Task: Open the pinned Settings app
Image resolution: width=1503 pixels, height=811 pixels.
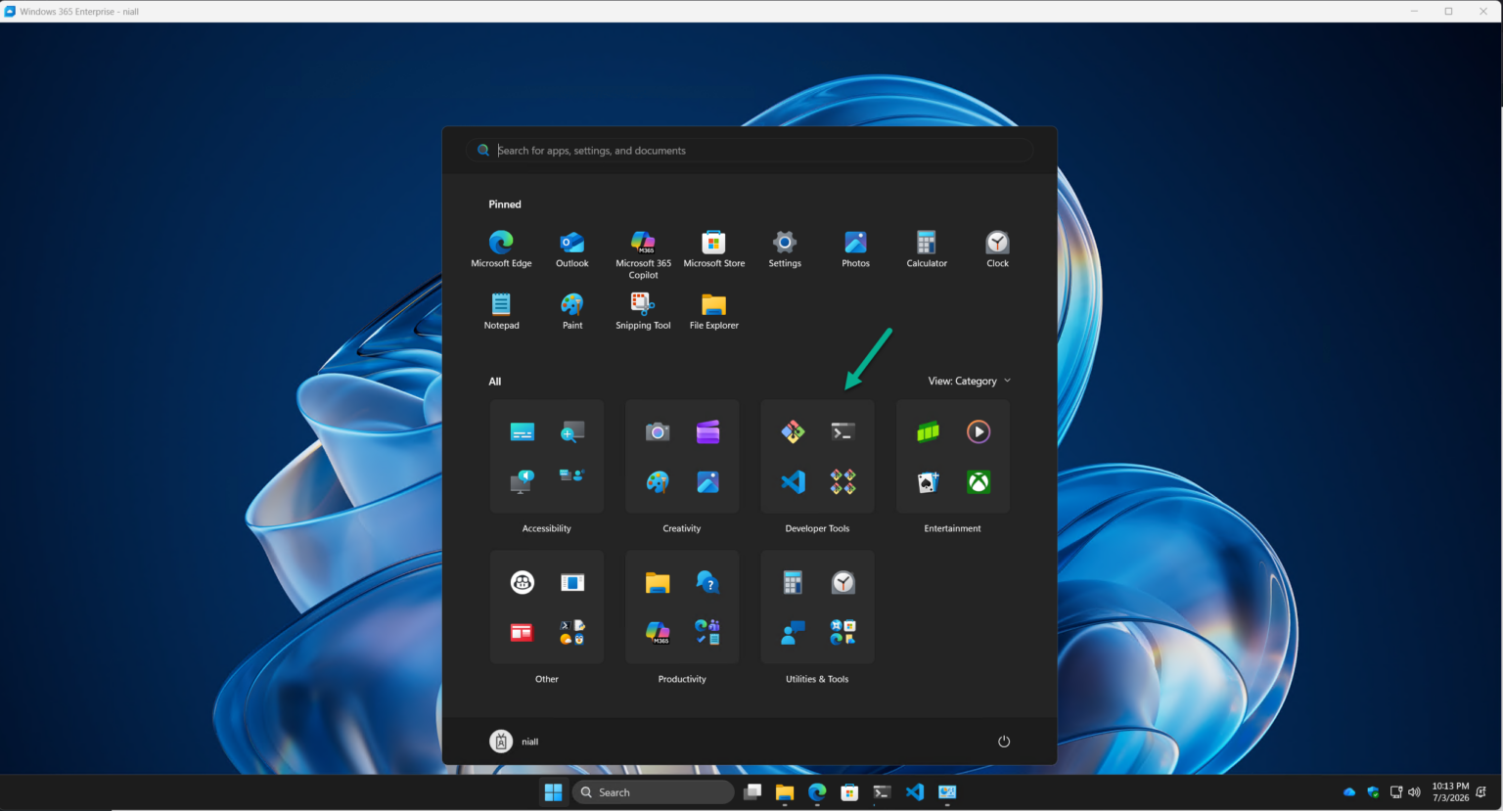Action: pos(785,248)
